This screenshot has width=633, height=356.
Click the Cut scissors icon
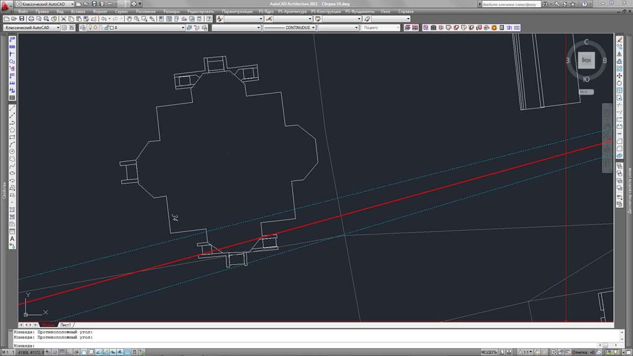[65, 19]
